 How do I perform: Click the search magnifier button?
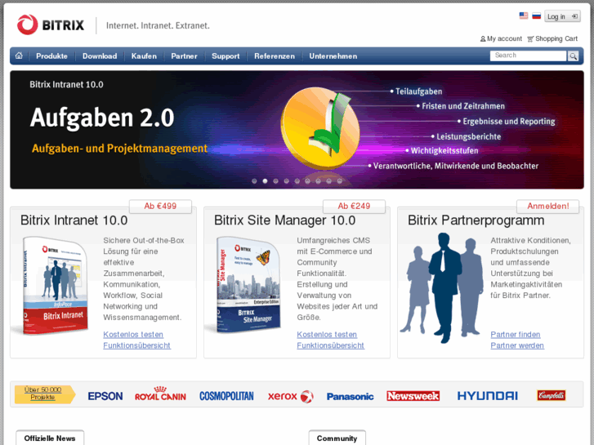coord(573,56)
